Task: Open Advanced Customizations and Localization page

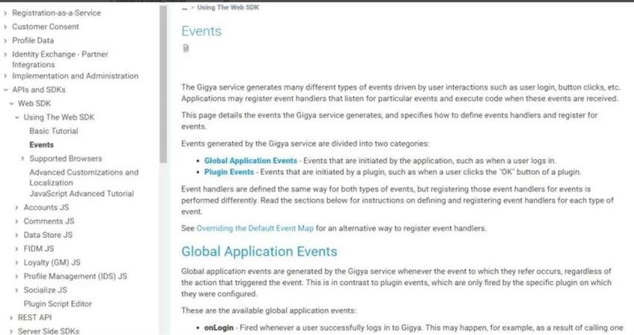Action: click(84, 178)
